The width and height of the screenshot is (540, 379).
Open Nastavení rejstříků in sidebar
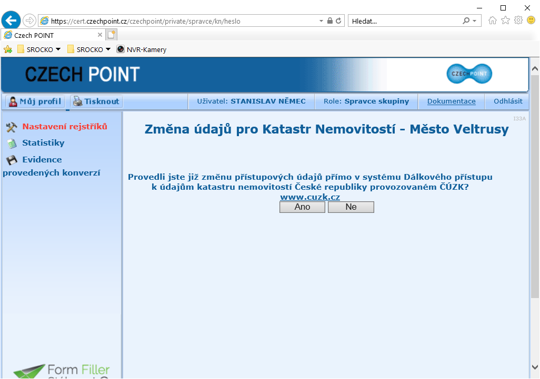(64, 127)
